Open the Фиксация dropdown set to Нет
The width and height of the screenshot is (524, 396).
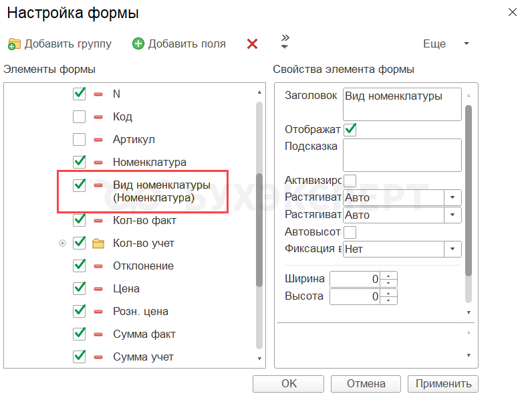click(x=454, y=250)
